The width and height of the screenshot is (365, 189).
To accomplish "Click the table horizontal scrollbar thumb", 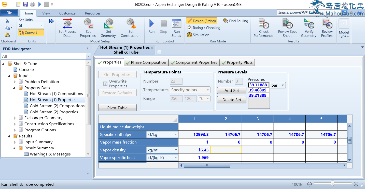I will (207, 165).
